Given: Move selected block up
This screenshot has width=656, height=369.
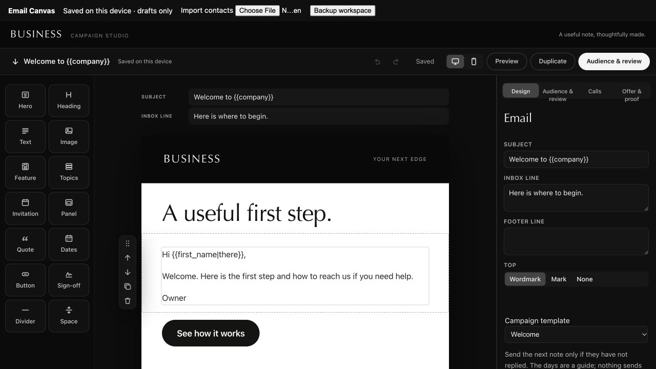Looking at the screenshot, I should click(x=128, y=258).
